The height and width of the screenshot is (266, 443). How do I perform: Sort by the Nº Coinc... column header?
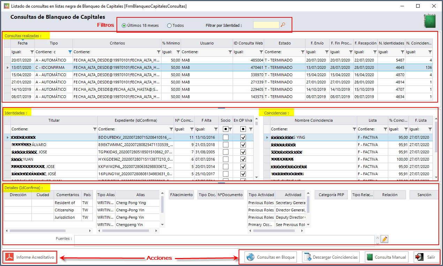pyautogui.click(x=184, y=120)
